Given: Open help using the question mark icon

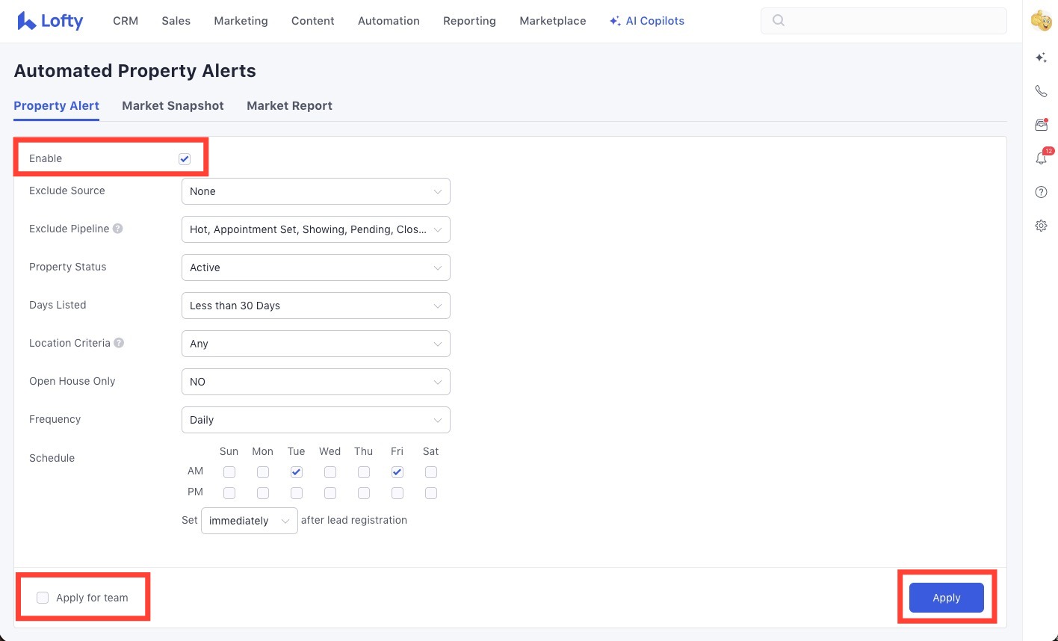Looking at the screenshot, I should [1041, 192].
